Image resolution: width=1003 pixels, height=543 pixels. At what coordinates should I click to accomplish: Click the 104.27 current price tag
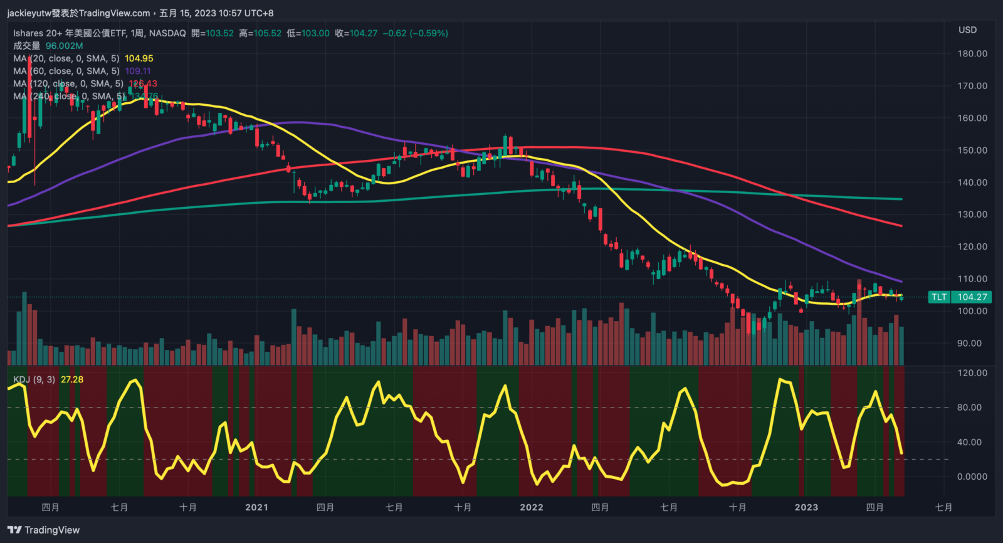(972, 297)
